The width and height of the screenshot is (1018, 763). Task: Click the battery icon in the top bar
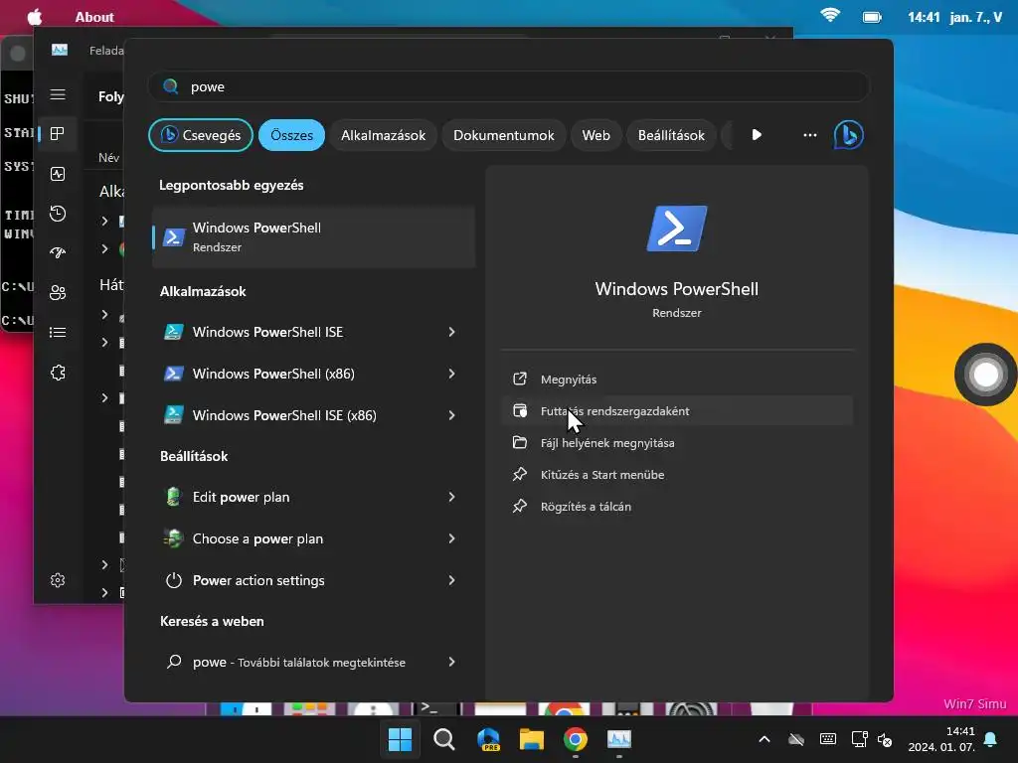[x=872, y=17]
